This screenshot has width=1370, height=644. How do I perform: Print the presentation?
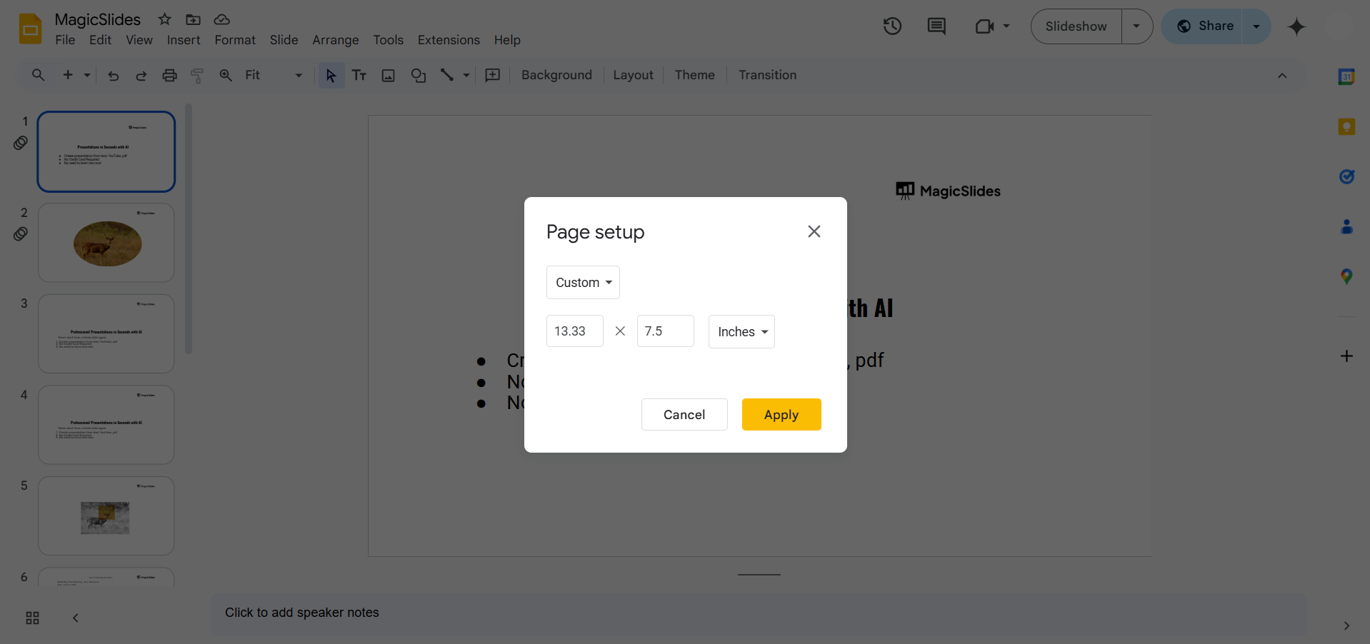(169, 75)
